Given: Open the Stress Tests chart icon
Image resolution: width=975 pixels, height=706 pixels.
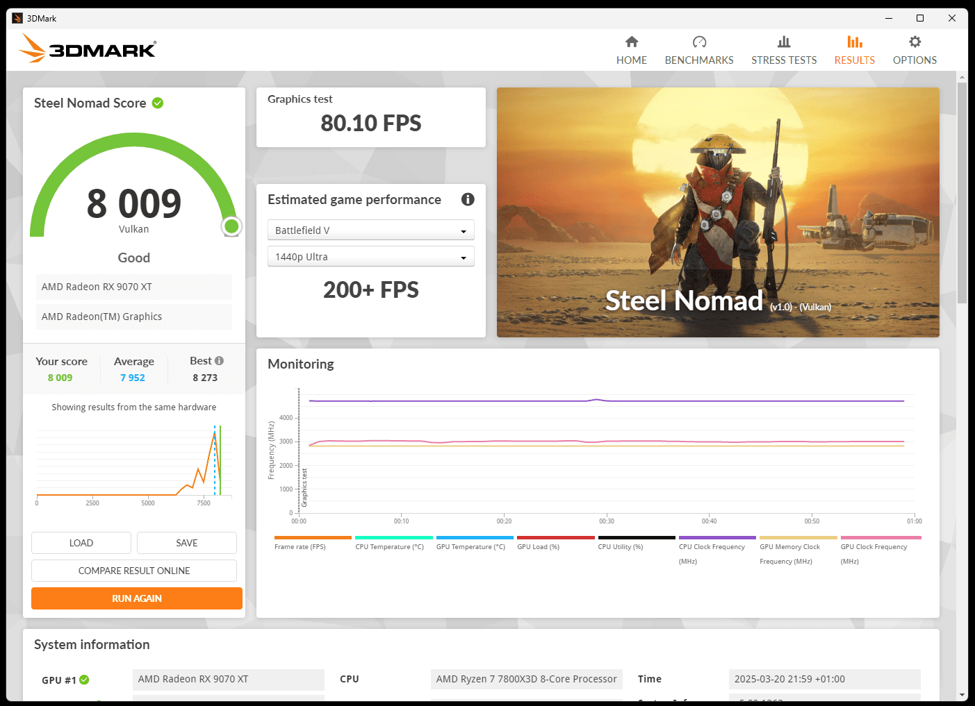Looking at the screenshot, I should tap(784, 42).
